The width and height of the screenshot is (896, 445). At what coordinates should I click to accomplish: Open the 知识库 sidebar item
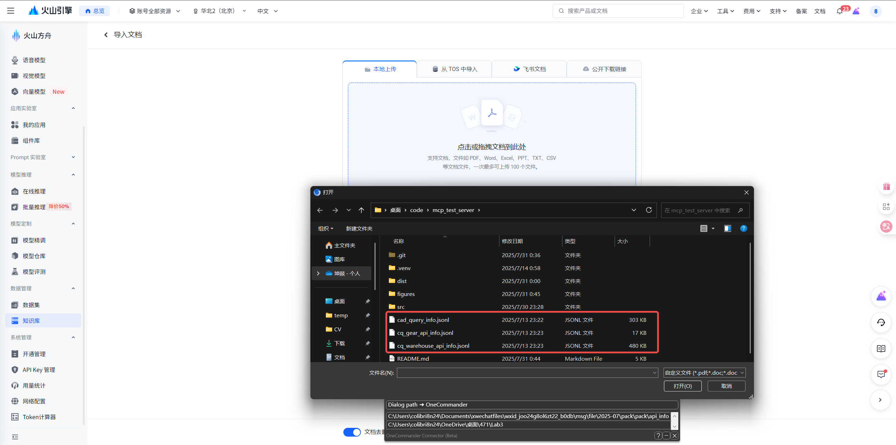pyautogui.click(x=43, y=320)
